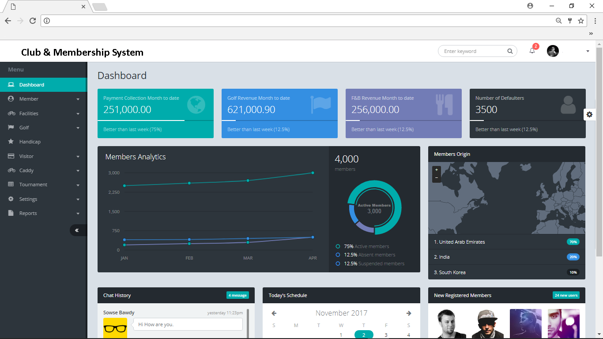Go to previous month in calendar

tap(274, 313)
